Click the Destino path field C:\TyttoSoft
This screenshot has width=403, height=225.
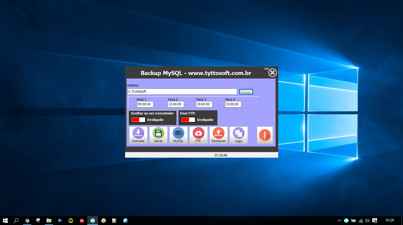pyautogui.click(x=182, y=91)
